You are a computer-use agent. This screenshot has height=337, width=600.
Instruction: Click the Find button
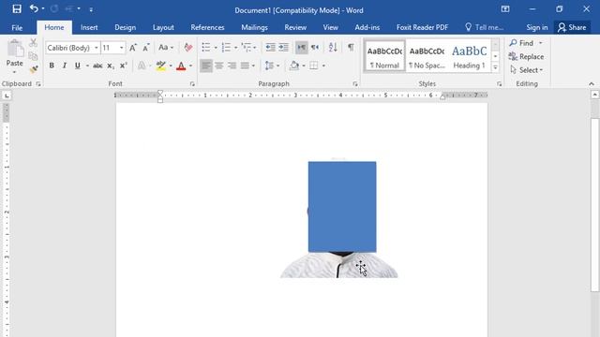click(521, 43)
